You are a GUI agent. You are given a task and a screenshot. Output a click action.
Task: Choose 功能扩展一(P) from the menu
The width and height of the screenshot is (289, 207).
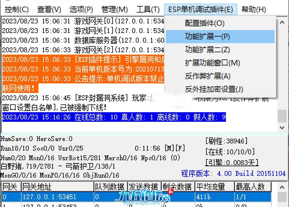click(207, 36)
